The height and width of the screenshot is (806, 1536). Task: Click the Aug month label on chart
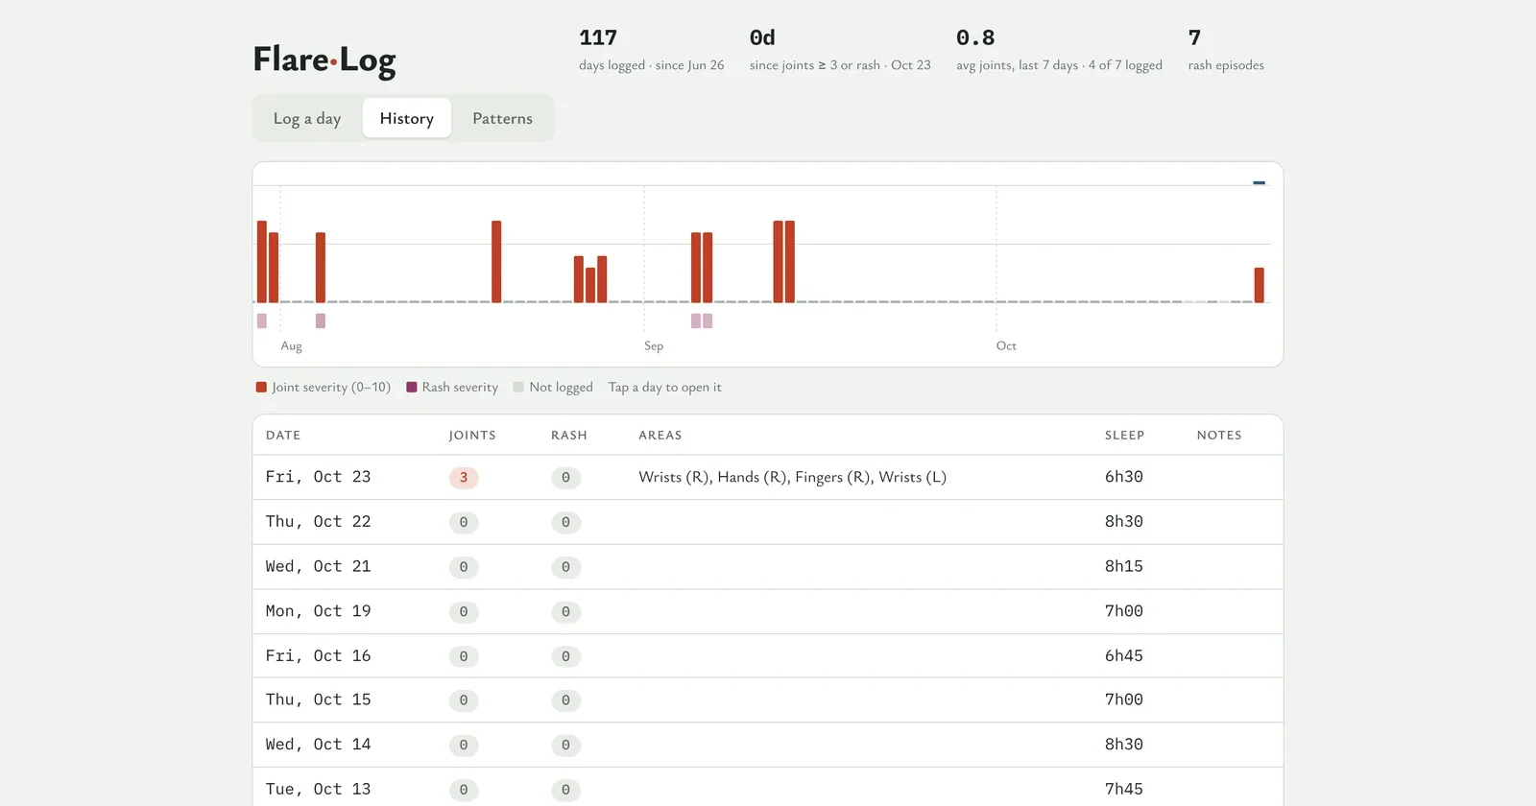291,345
